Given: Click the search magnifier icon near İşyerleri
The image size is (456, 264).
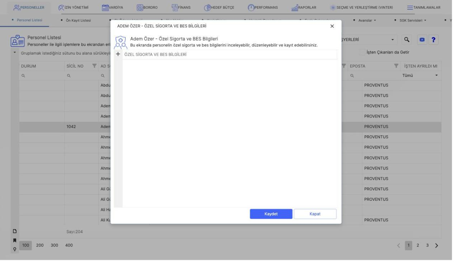Looking at the screenshot, I should (x=407, y=40).
